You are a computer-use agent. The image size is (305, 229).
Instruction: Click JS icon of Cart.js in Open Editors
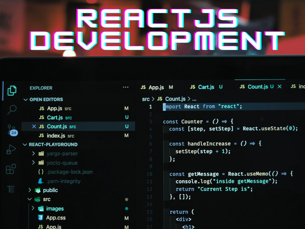41,117
